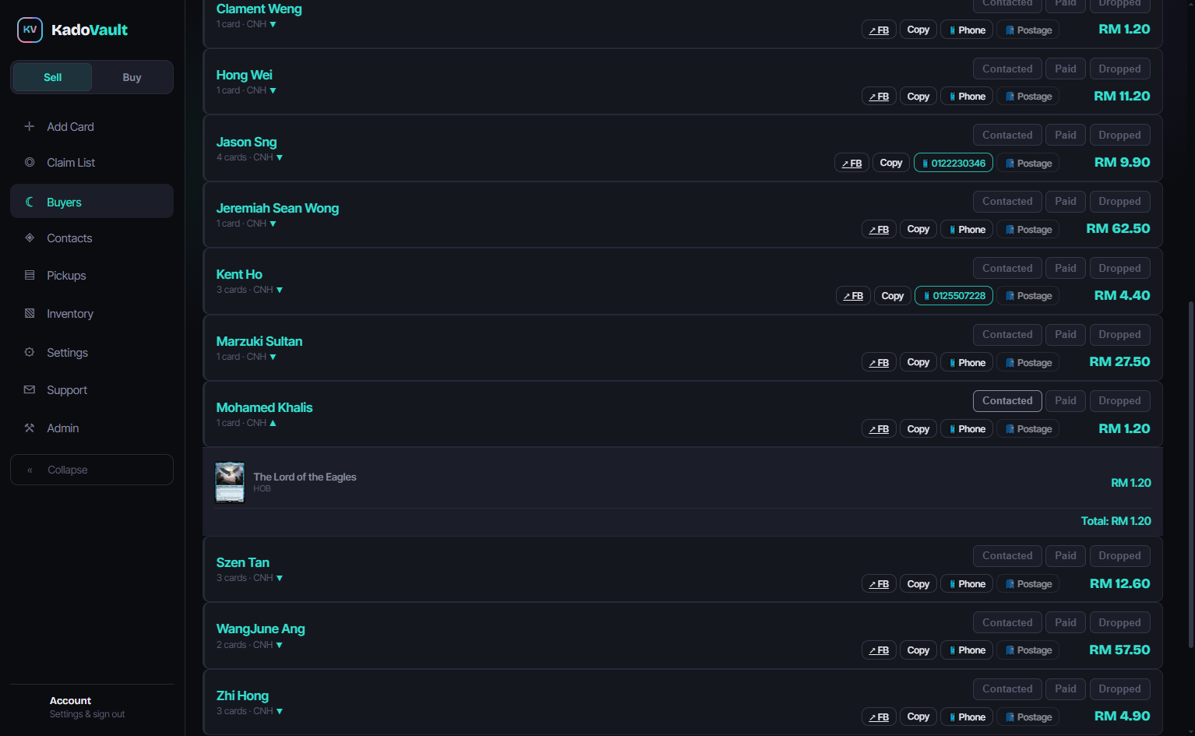This screenshot has width=1195, height=736.
Task: Open buyer Marzuki Sultan's name link
Action: tap(259, 341)
